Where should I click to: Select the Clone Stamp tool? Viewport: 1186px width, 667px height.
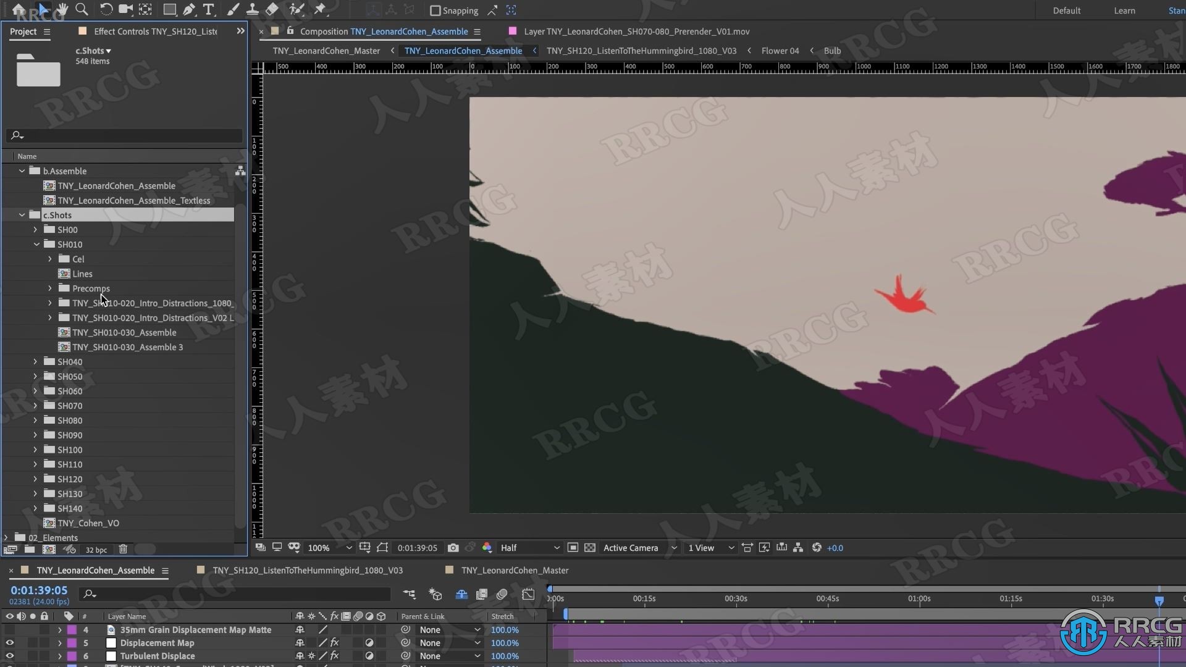(252, 9)
